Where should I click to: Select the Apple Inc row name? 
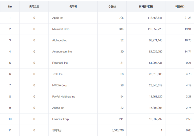(x=58, y=18)
